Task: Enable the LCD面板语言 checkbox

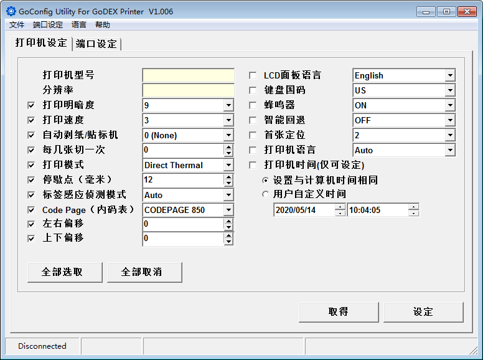Action: 253,75
